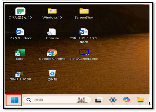Click the "Excel" label text
The width and height of the screenshot is (156, 112).
(20, 59)
